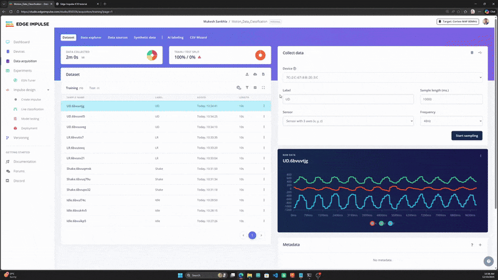Click the add metadata plus icon
498x280 pixels.
480,245
